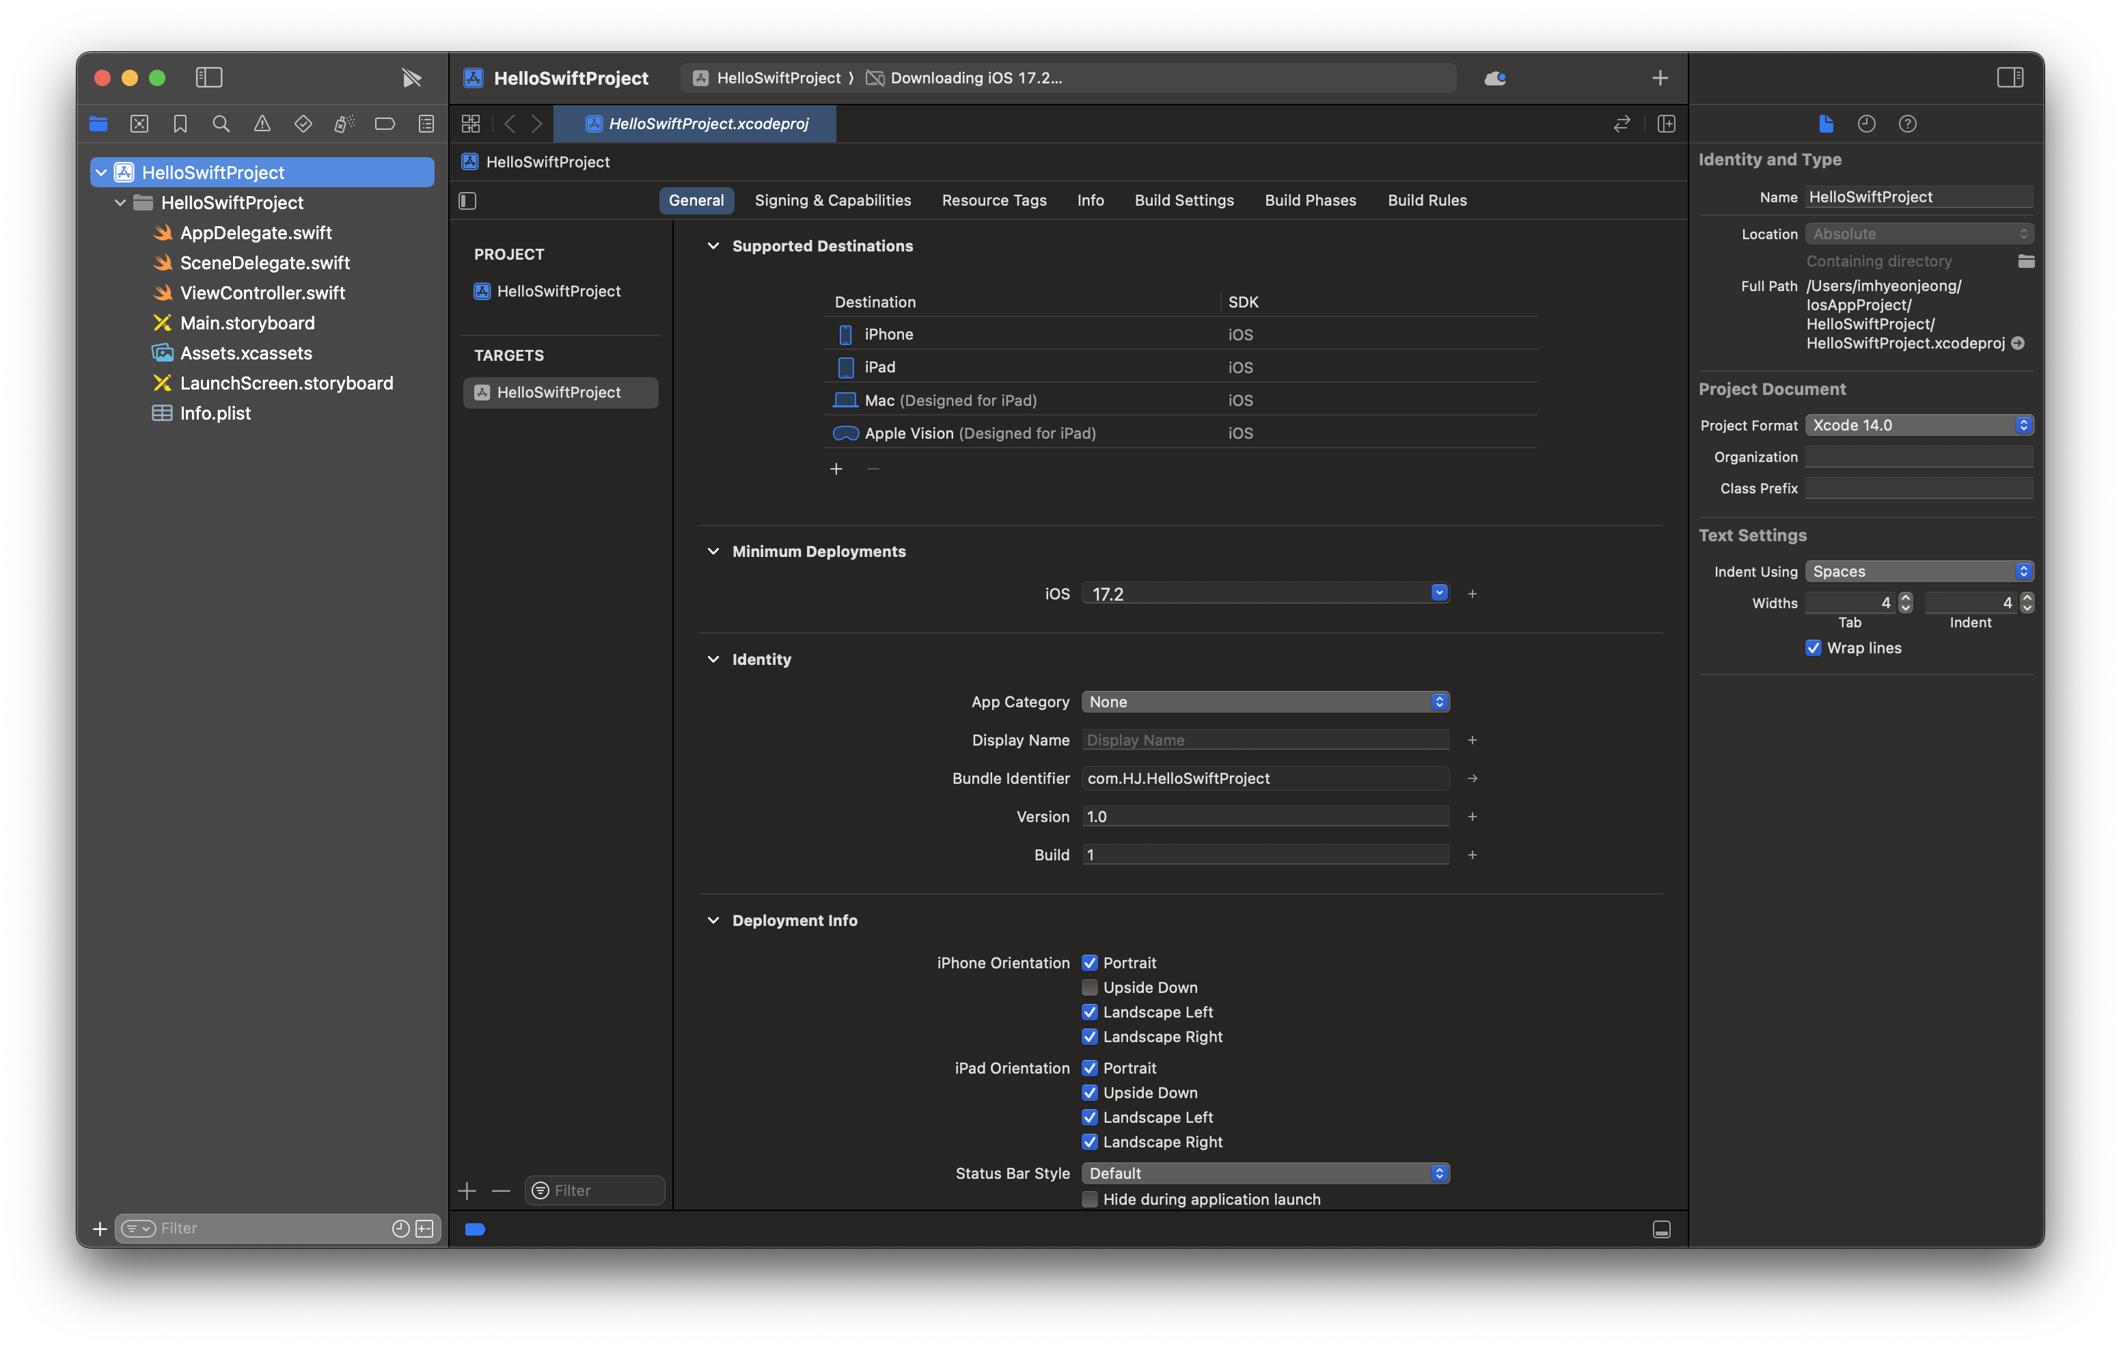Go forward with the right chevron
This screenshot has width=2121, height=1349.
click(536, 124)
